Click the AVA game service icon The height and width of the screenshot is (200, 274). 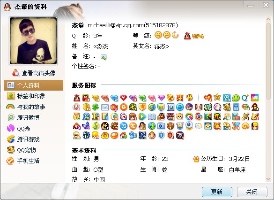pyautogui.click(x=170, y=116)
